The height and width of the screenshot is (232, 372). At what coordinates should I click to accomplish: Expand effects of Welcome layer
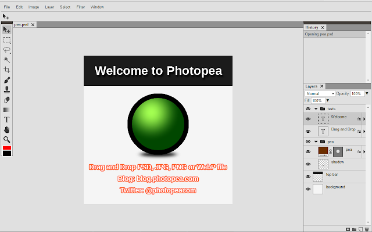(364, 119)
